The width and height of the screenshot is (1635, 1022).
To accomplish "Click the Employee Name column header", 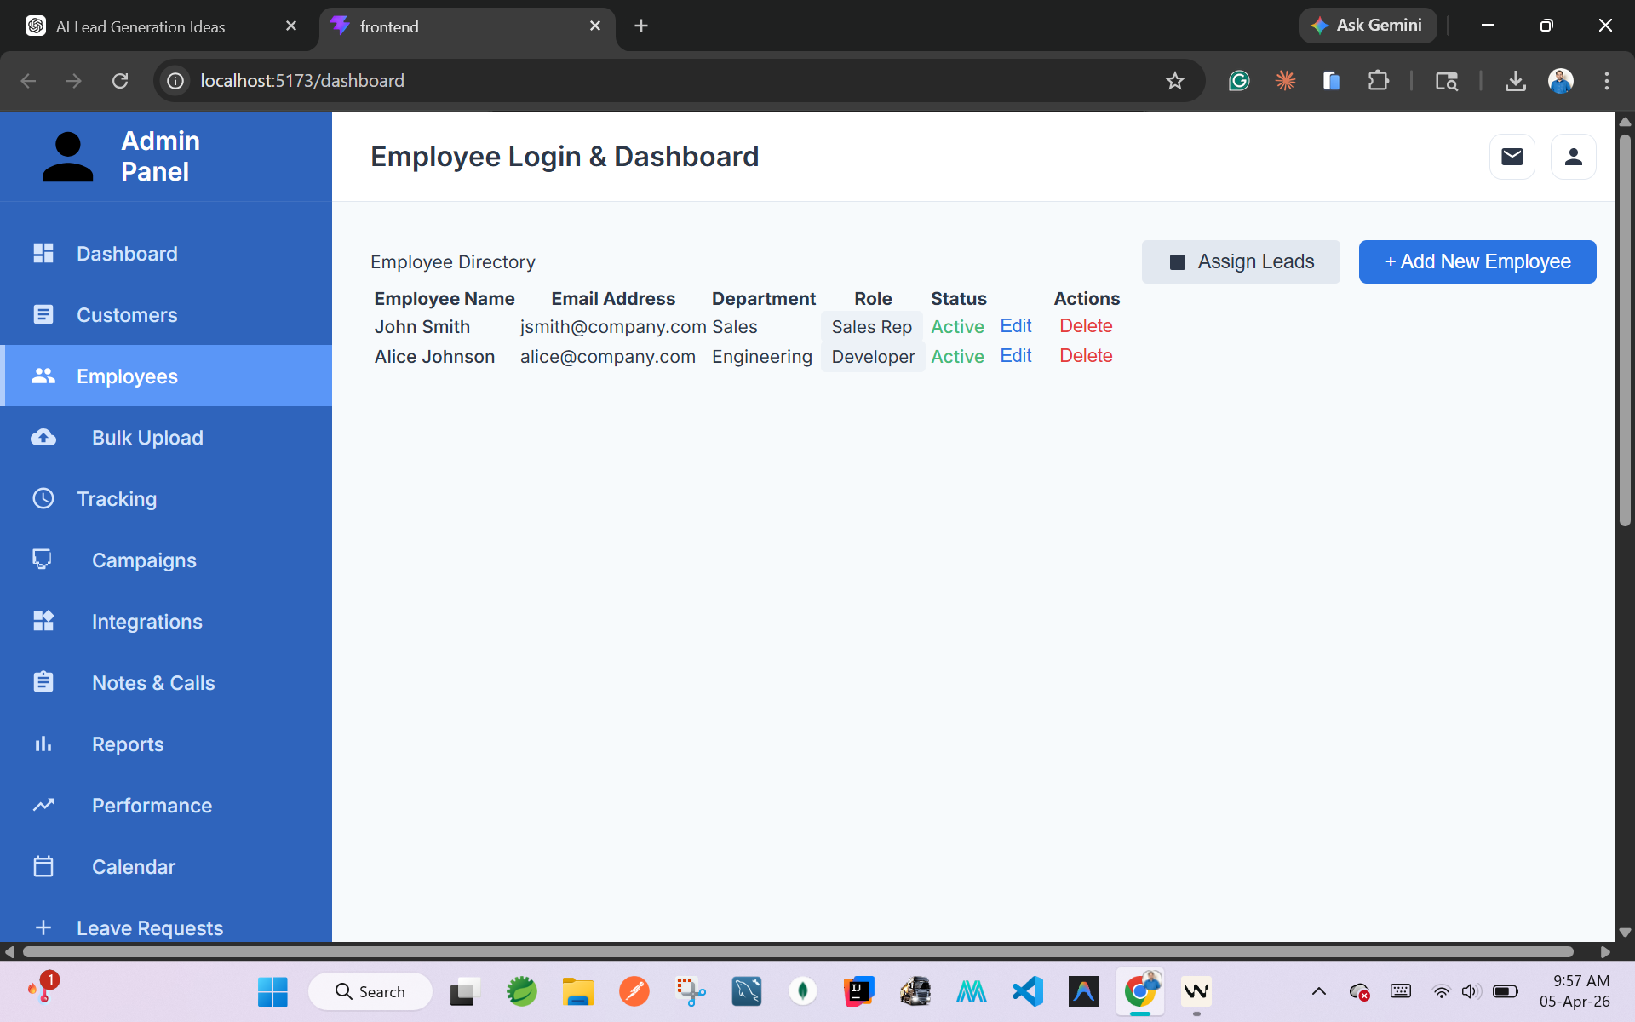I will click(445, 299).
